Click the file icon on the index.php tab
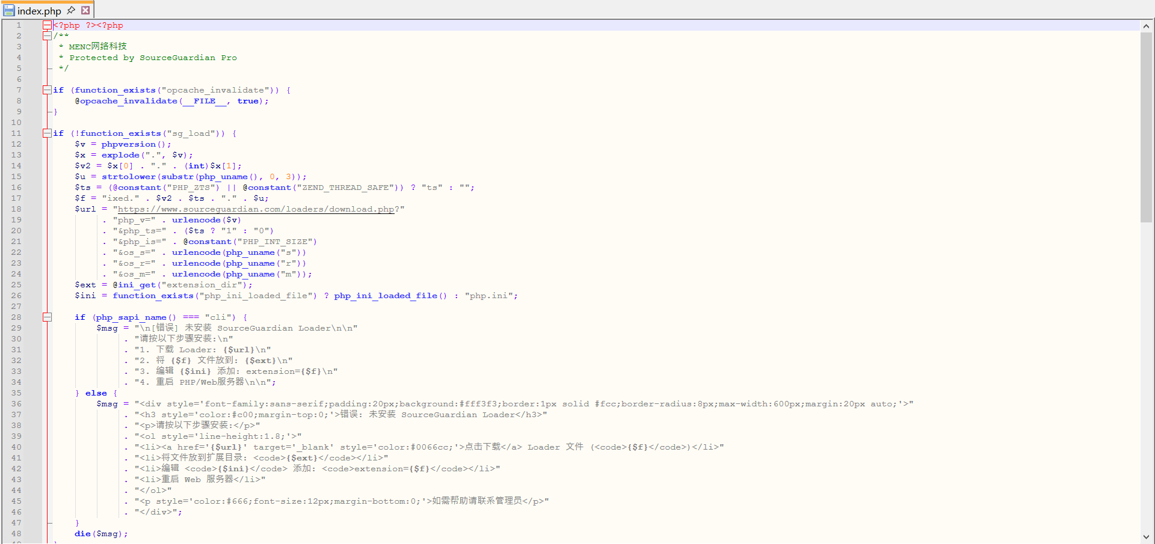1155x544 pixels. click(9, 10)
